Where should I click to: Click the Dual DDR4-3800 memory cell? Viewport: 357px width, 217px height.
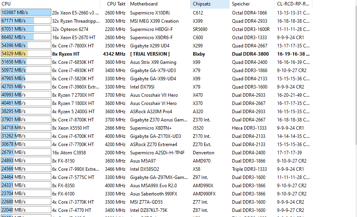pyautogui.click(x=250, y=54)
